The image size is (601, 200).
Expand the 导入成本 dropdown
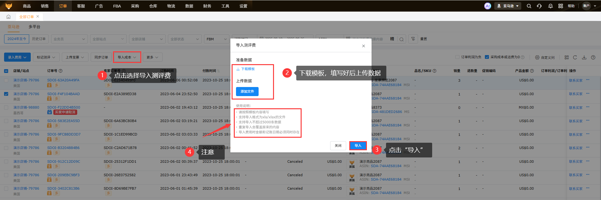127,57
